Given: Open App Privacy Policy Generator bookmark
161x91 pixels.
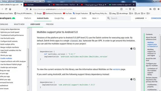Looking at the screenshot, I should click(x=99, y=13).
